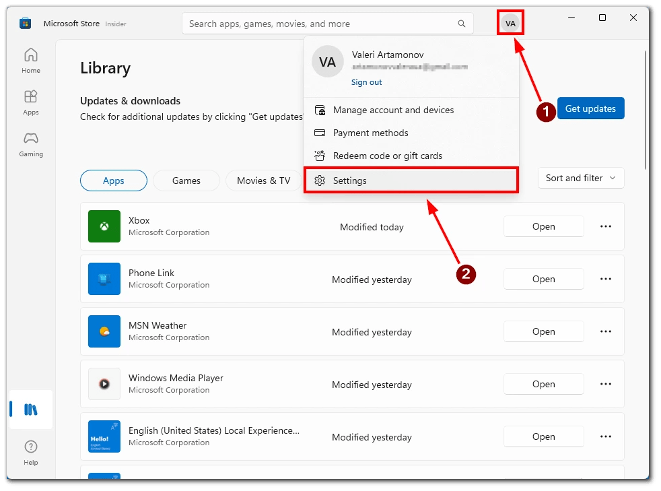Open the VA account avatar menu
Screen dimensions: 661x491
(510, 22)
